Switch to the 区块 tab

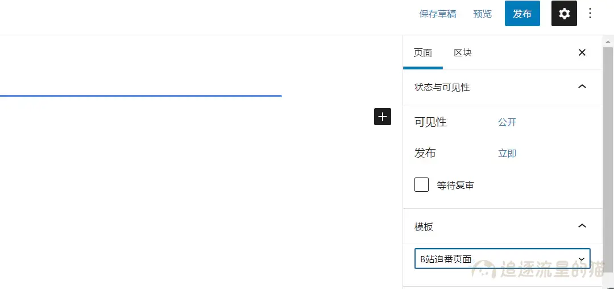point(462,52)
